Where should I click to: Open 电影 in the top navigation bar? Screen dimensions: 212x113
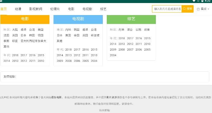pos(71,9)
